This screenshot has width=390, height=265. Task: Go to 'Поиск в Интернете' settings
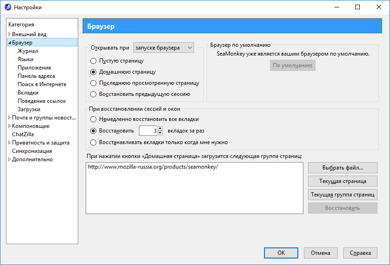coord(42,84)
